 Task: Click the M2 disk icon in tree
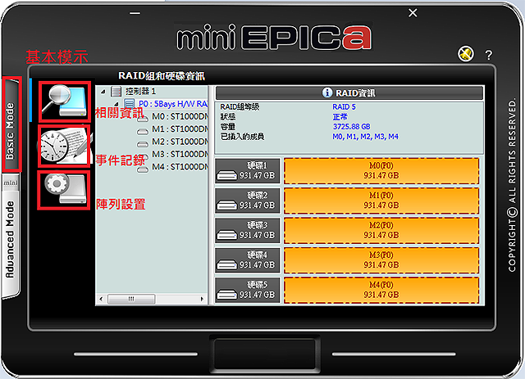tap(143, 144)
